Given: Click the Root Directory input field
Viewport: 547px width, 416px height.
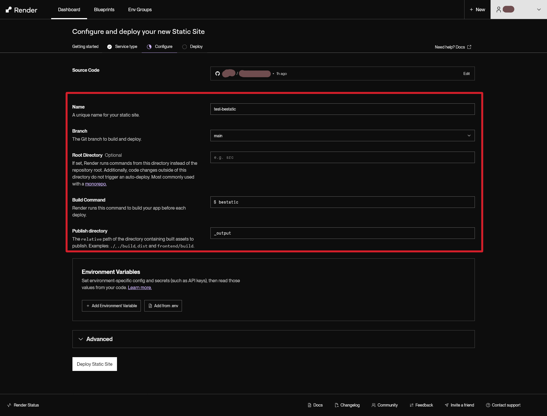Looking at the screenshot, I should (342, 157).
